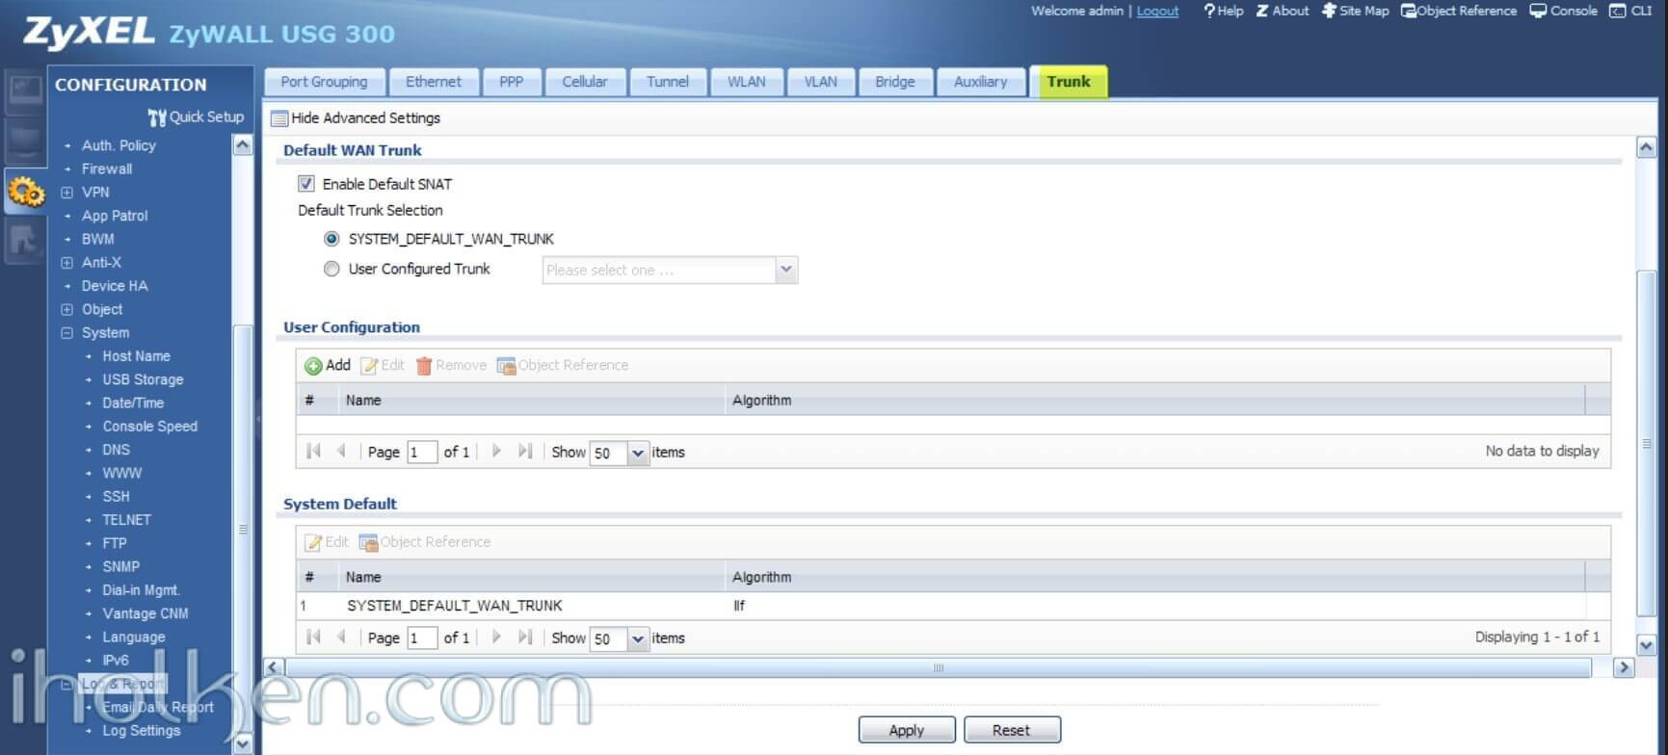Click Object Reference in System Default toolbar
The height and width of the screenshot is (755, 1668).
tap(425, 542)
